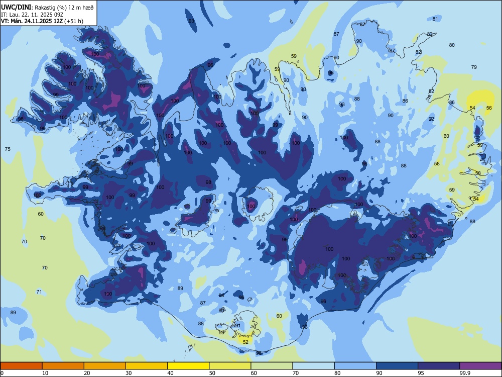This screenshot has height=377, width=502.
Task: Click the humidity value '52' on the south coast
Action: point(245,342)
